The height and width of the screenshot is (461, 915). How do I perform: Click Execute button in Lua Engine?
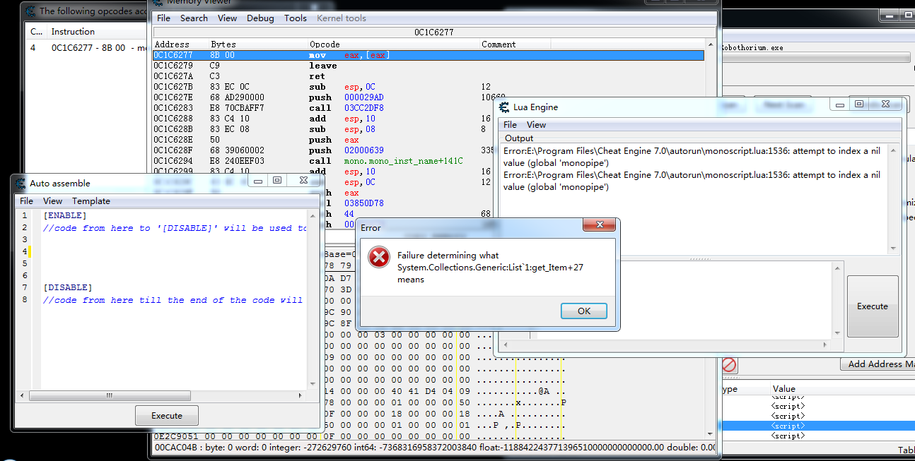pyautogui.click(x=872, y=306)
